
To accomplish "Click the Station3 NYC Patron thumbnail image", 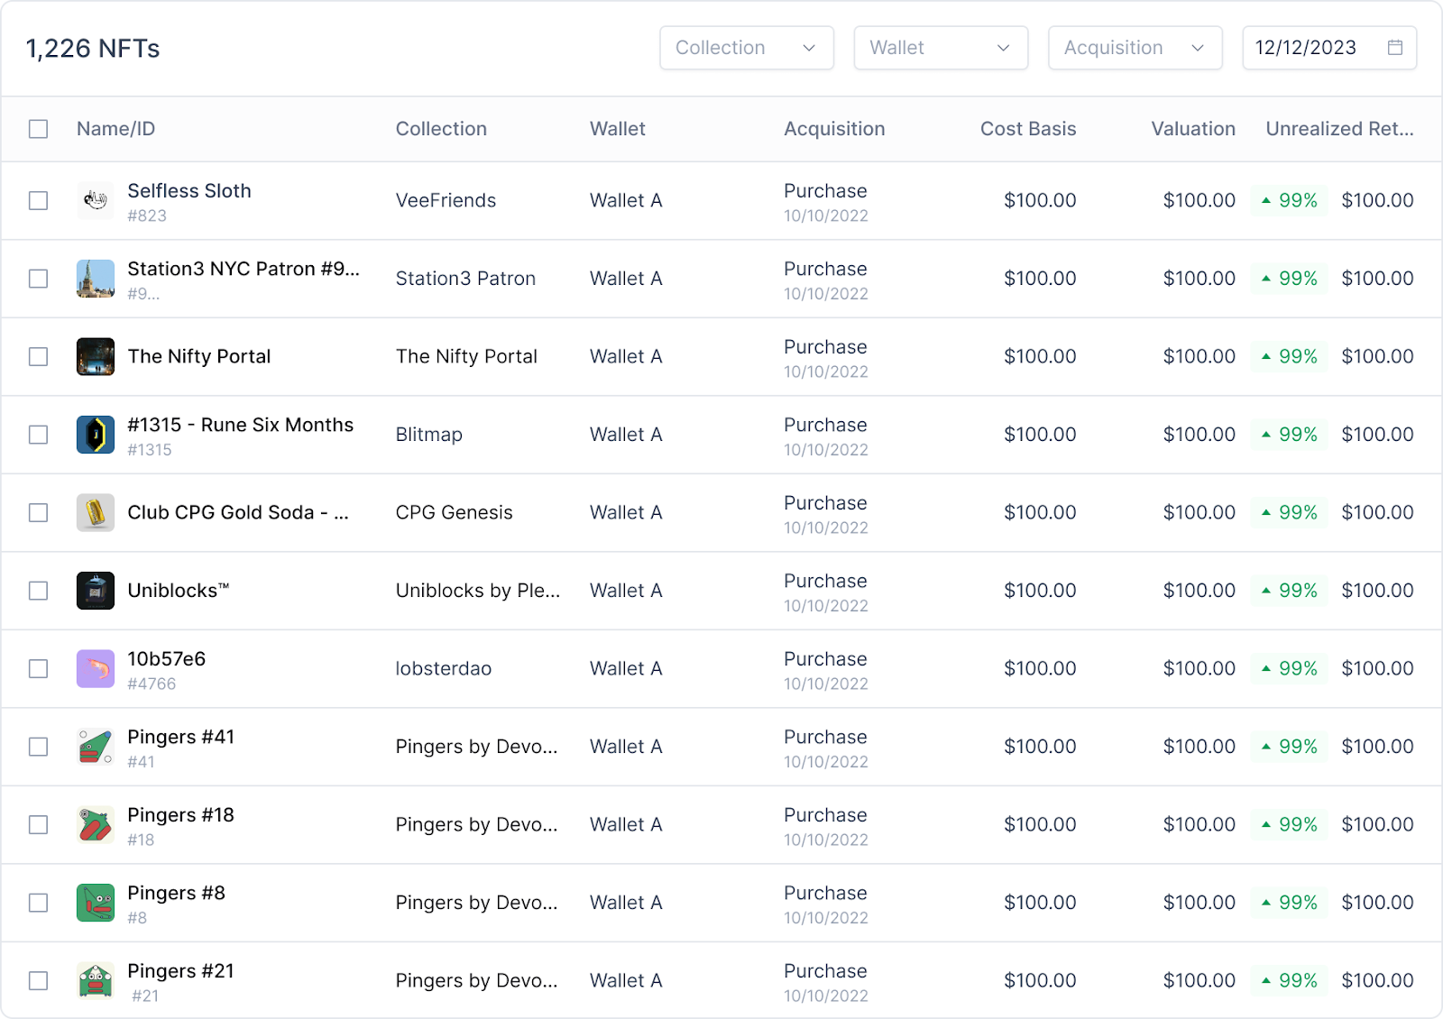I will tap(96, 279).
